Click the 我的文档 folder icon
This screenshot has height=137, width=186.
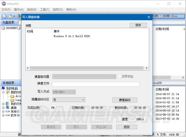pyautogui.click(x=7, y=104)
